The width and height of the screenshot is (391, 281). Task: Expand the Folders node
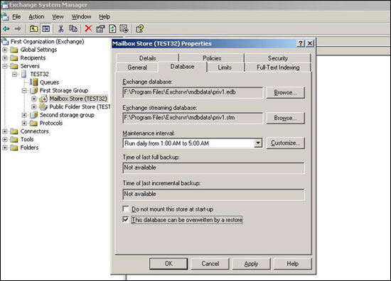pos(5,148)
